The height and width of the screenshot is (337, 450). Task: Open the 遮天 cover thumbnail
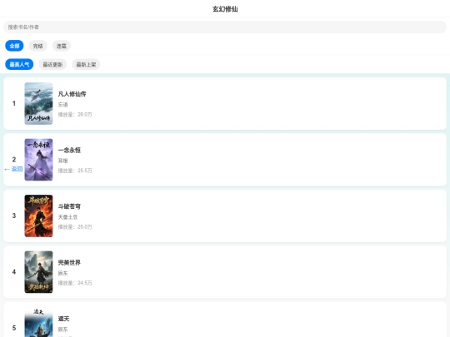pyautogui.click(x=38, y=322)
